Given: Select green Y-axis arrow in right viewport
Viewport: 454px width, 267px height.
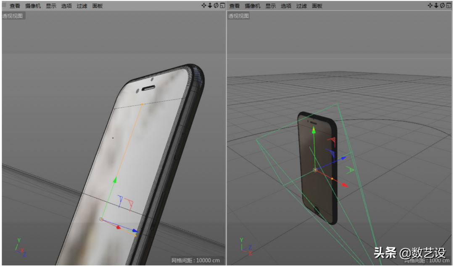Looking at the screenshot, I should coord(314,130).
